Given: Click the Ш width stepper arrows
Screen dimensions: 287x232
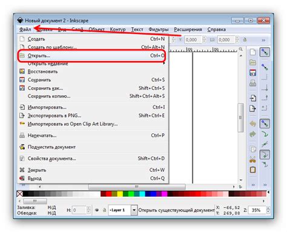Looking at the screenshot, I should point(237,39).
